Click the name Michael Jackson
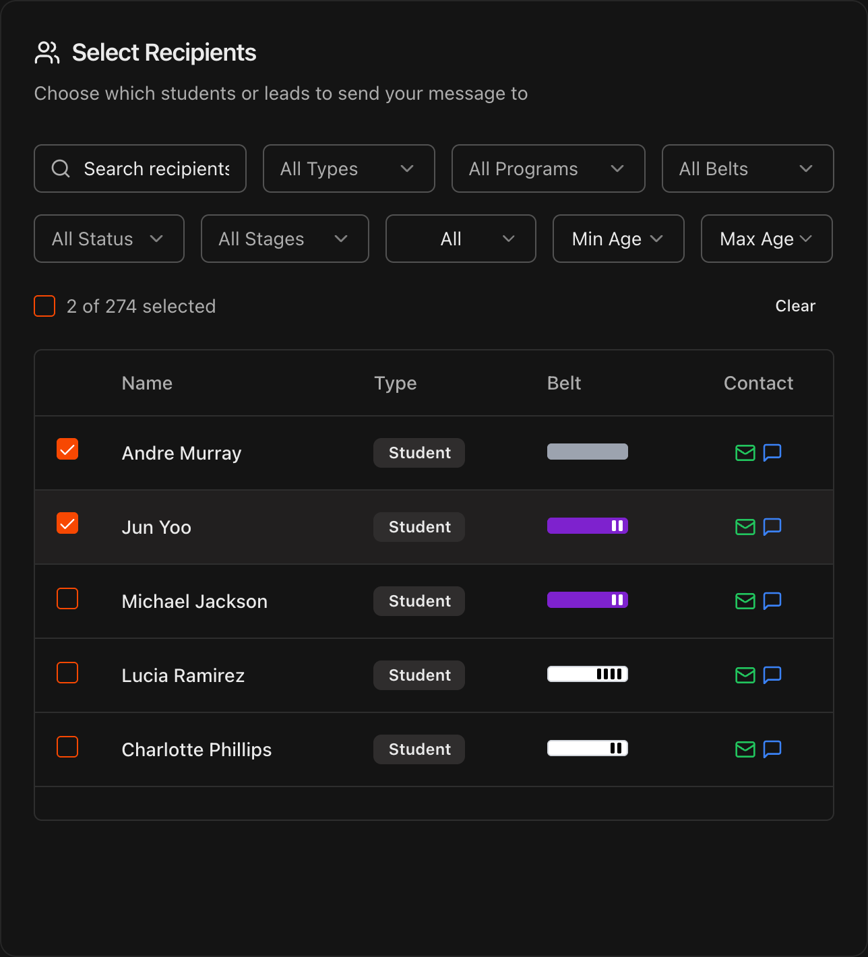The width and height of the screenshot is (868, 957). pyautogui.click(x=194, y=601)
